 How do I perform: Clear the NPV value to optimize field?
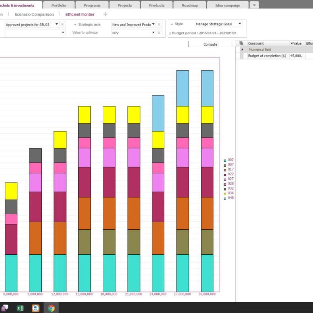tap(159, 33)
